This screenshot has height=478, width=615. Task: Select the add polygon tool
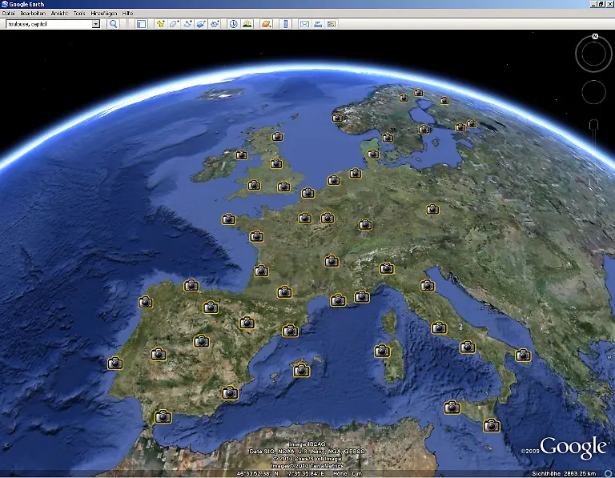tap(174, 24)
